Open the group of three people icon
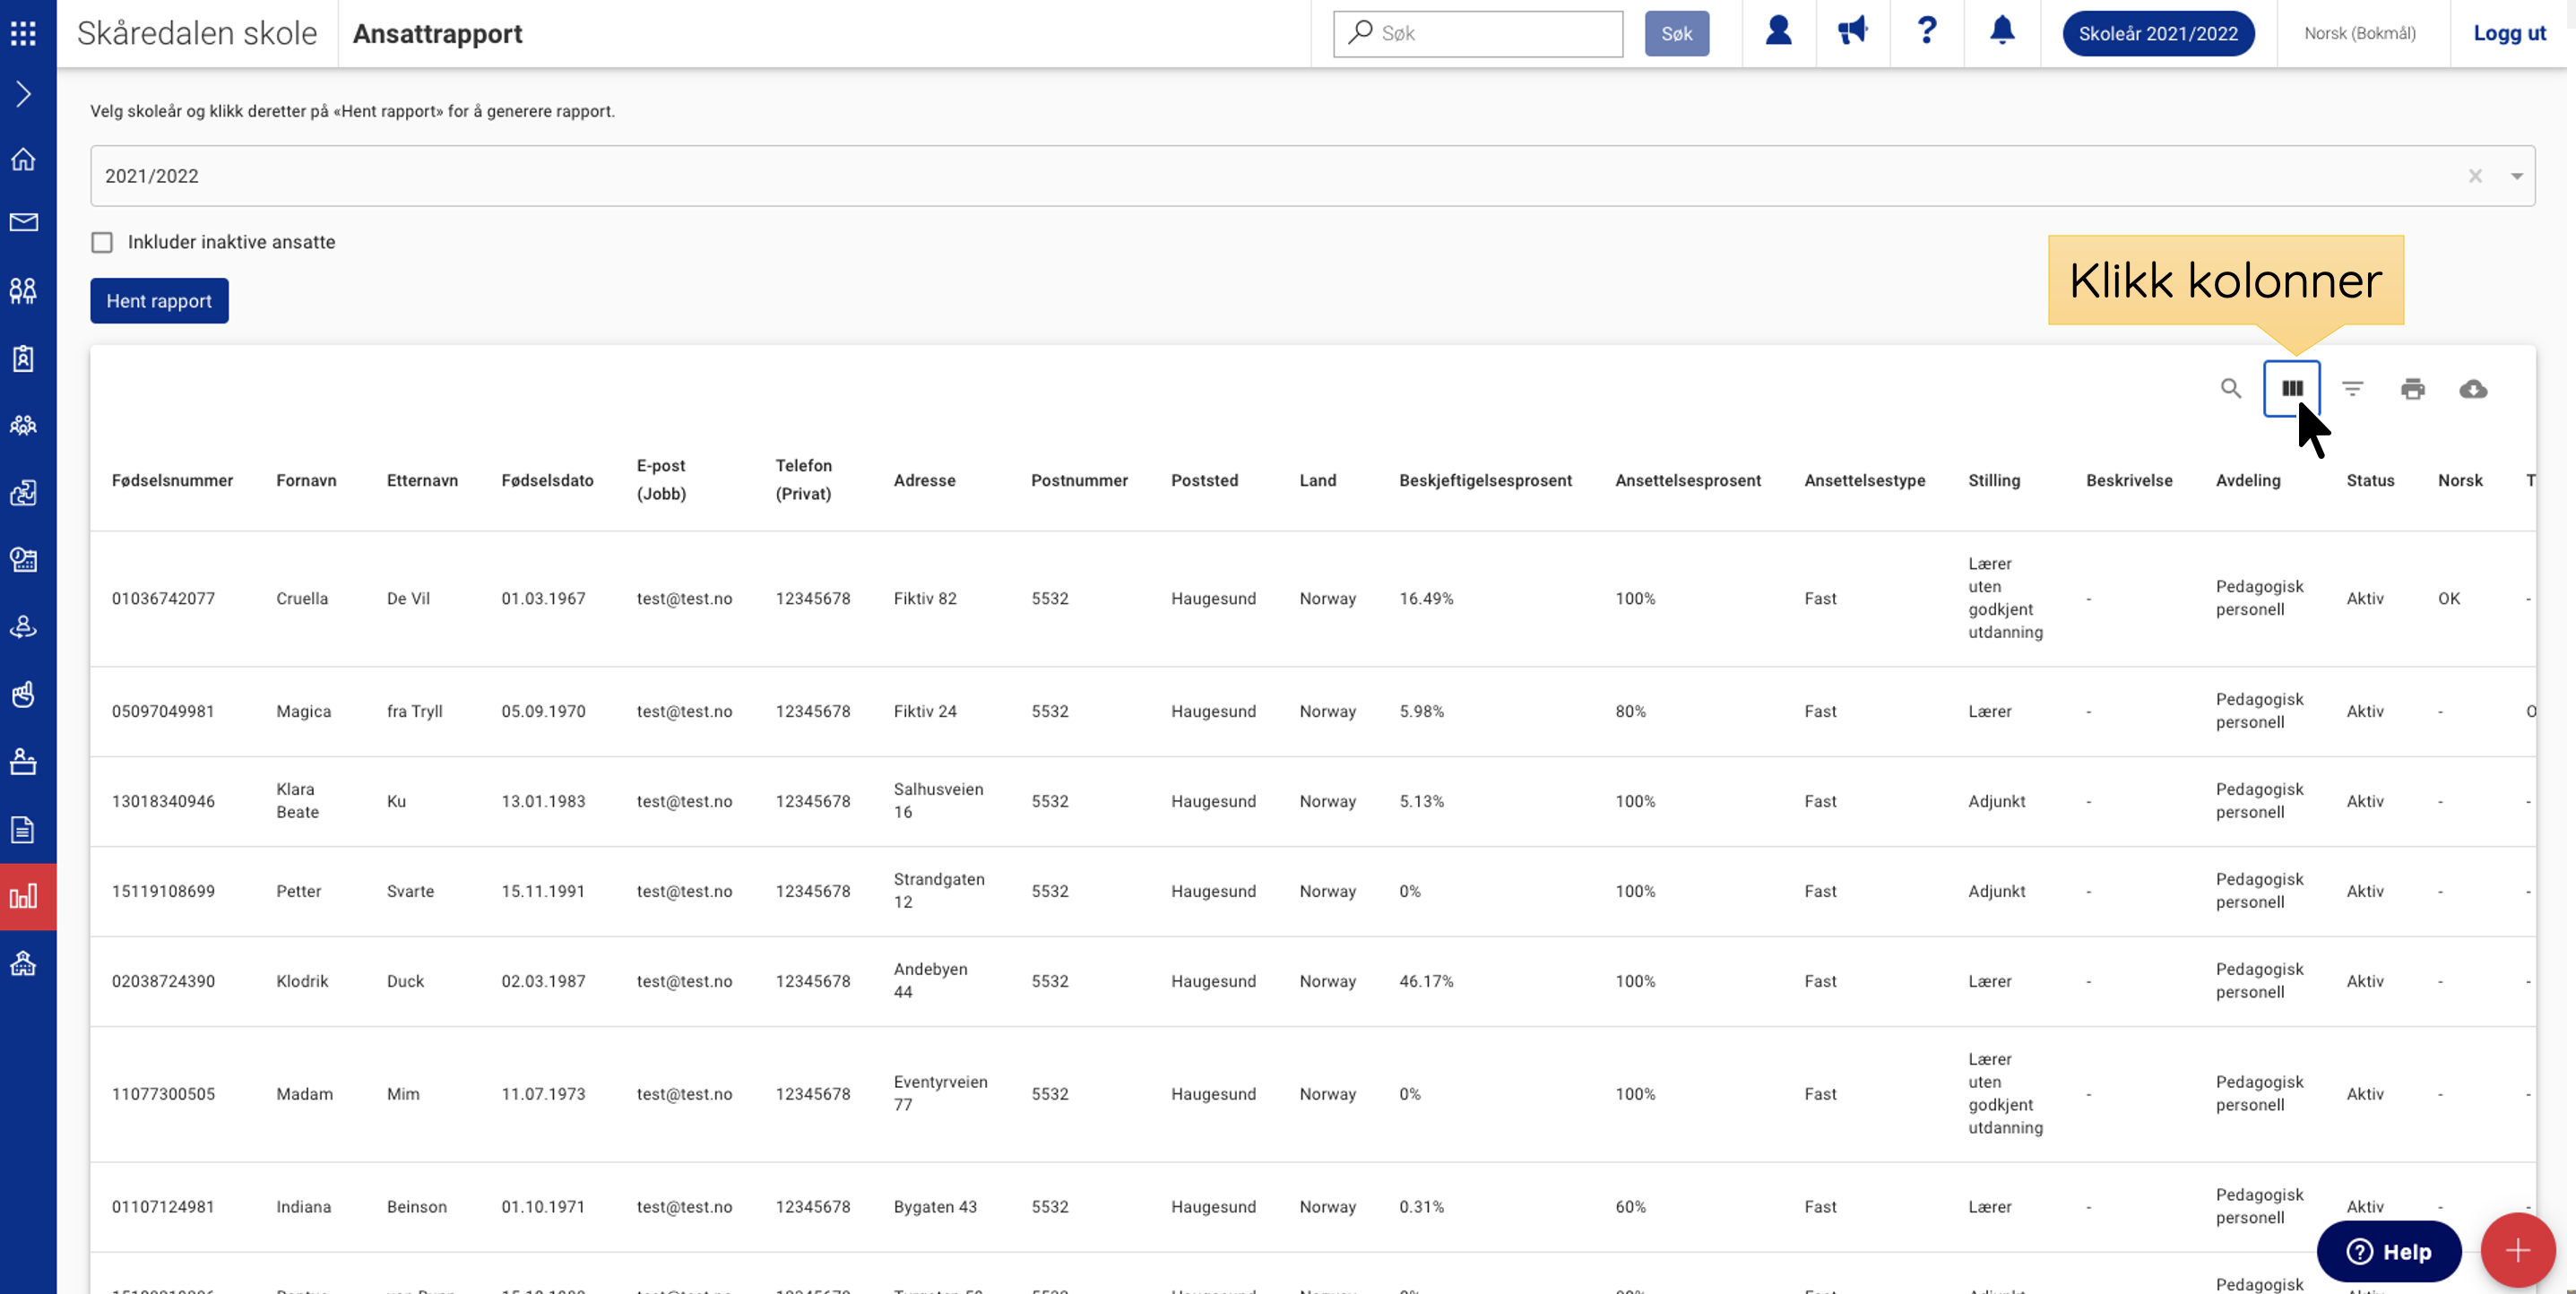The height and width of the screenshot is (1294, 2576). [23, 425]
